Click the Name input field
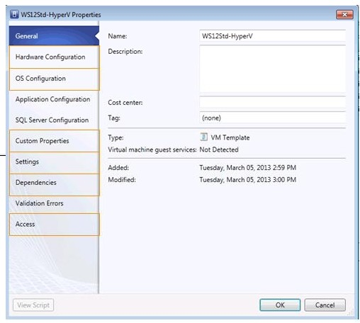Screen dimensions: 360x323 (x=273, y=36)
